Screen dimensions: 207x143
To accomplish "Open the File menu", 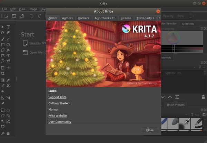I will pos(4,9).
